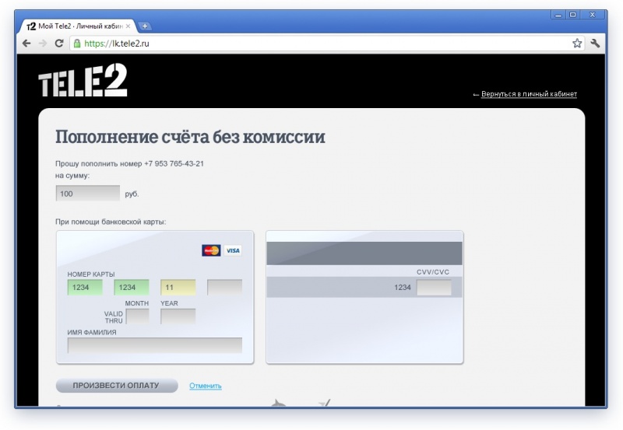This screenshot has height=430, width=623.
Task: Click the НОМЕР КАРТЫ label
Action: pyautogui.click(x=91, y=274)
